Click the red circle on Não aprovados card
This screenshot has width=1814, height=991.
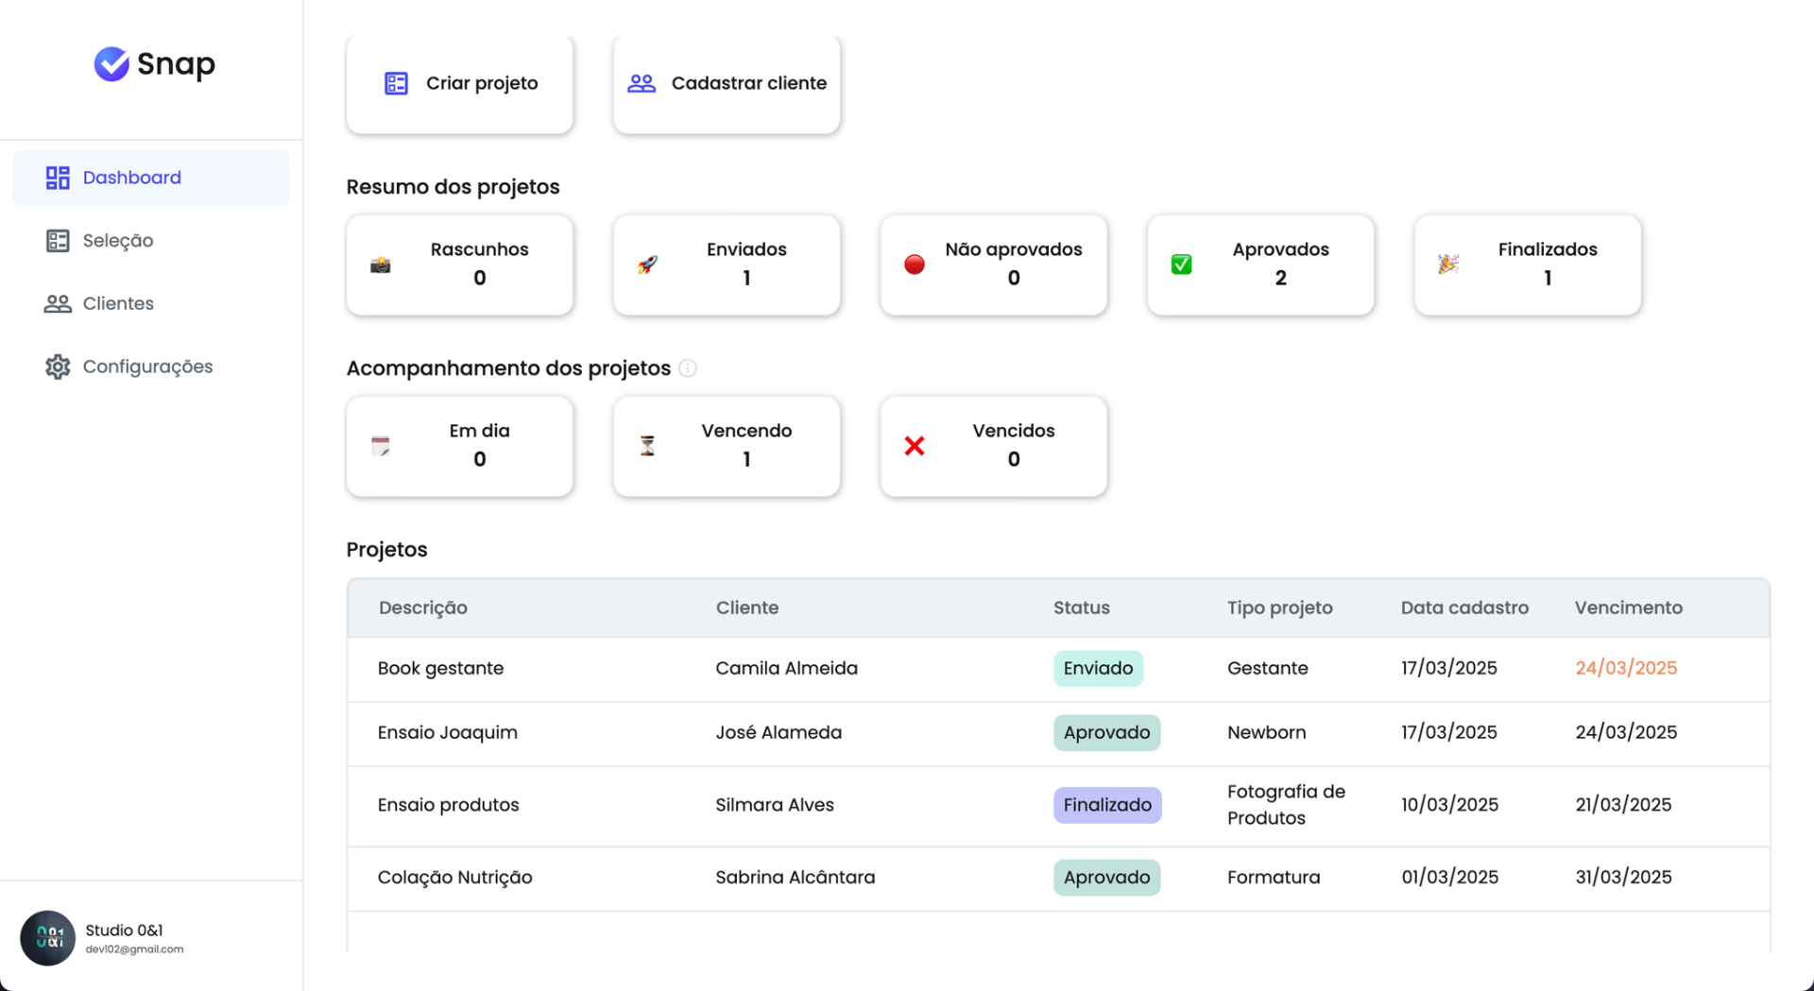(x=915, y=265)
